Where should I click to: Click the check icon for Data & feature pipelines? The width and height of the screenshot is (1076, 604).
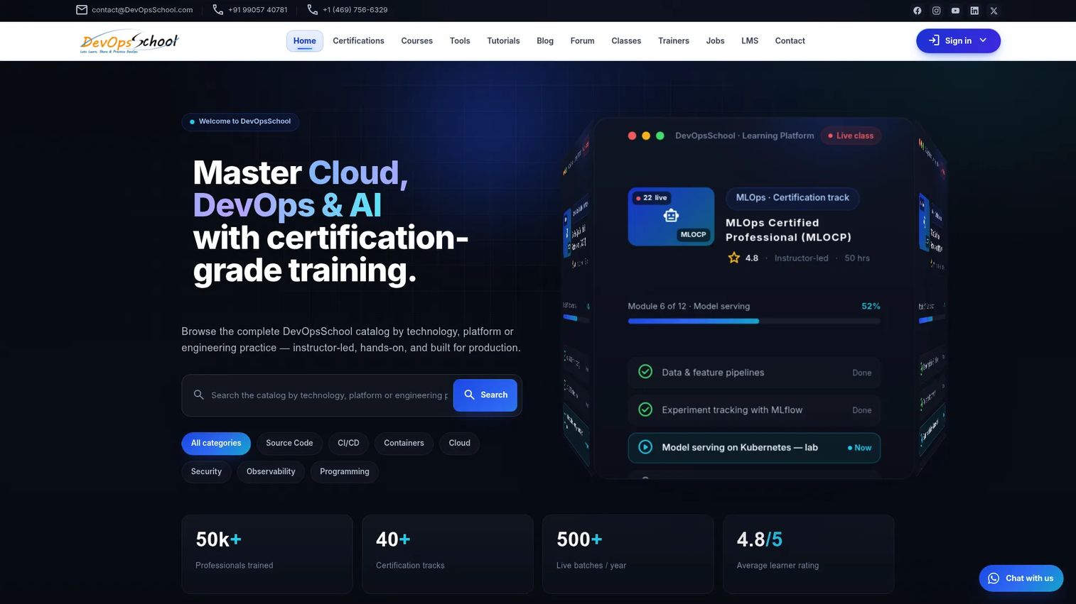pos(645,372)
